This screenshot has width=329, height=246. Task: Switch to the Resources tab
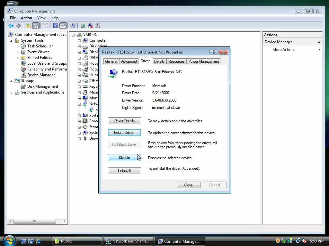(x=176, y=61)
